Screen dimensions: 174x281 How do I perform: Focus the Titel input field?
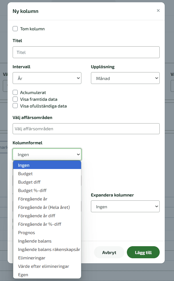[x=86, y=52]
